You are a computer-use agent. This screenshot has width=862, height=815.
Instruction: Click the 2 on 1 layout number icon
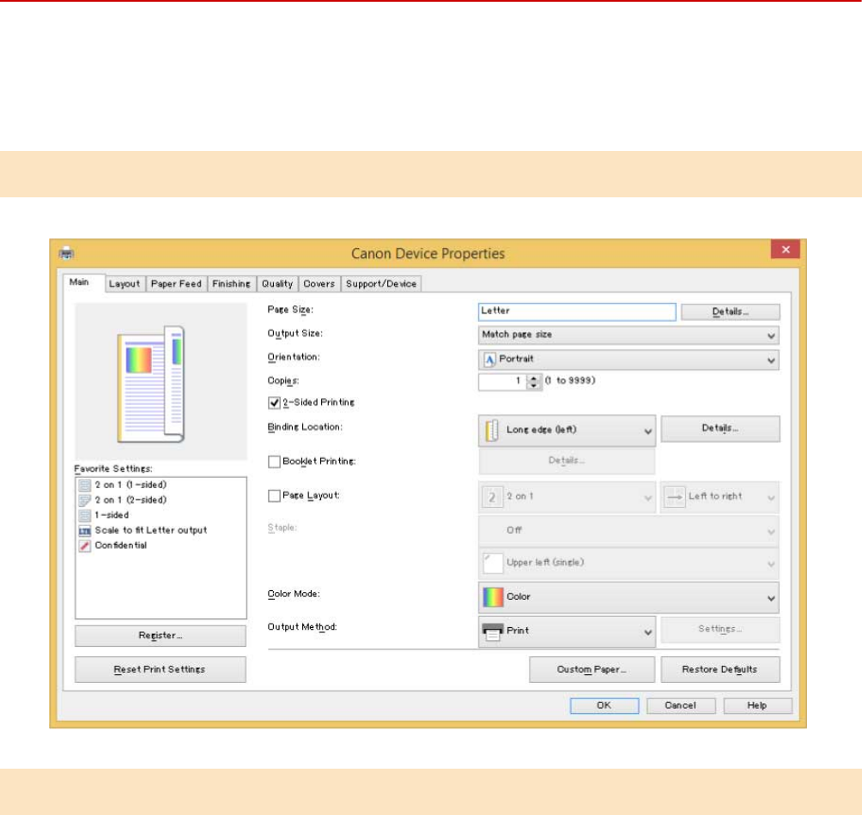click(x=492, y=497)
